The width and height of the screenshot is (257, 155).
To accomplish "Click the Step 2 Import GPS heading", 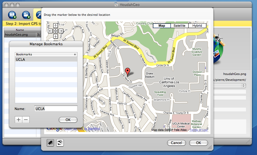I will click(24, 24).
